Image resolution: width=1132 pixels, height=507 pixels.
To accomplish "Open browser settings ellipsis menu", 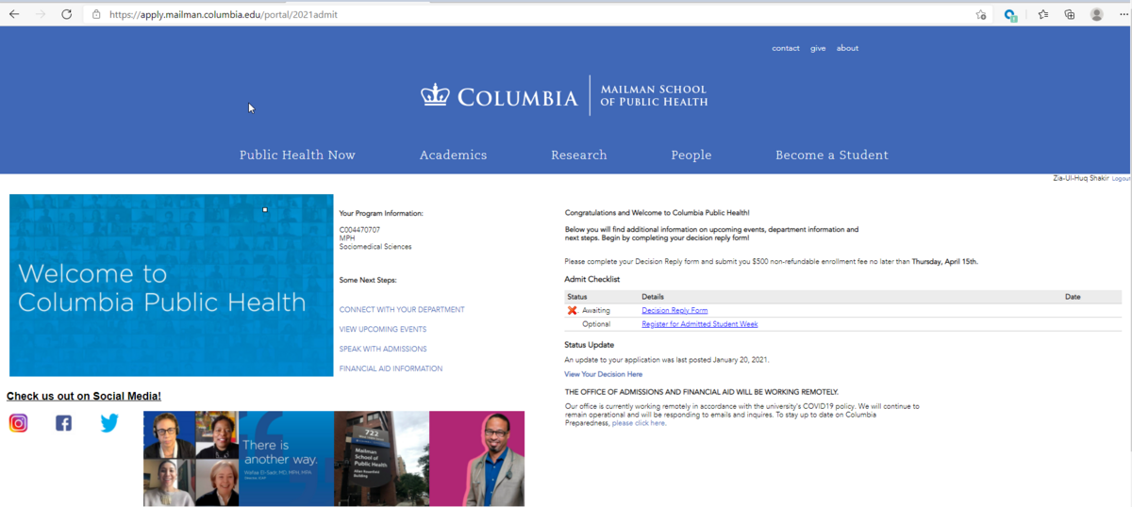I will click(x=1123, y=14).
